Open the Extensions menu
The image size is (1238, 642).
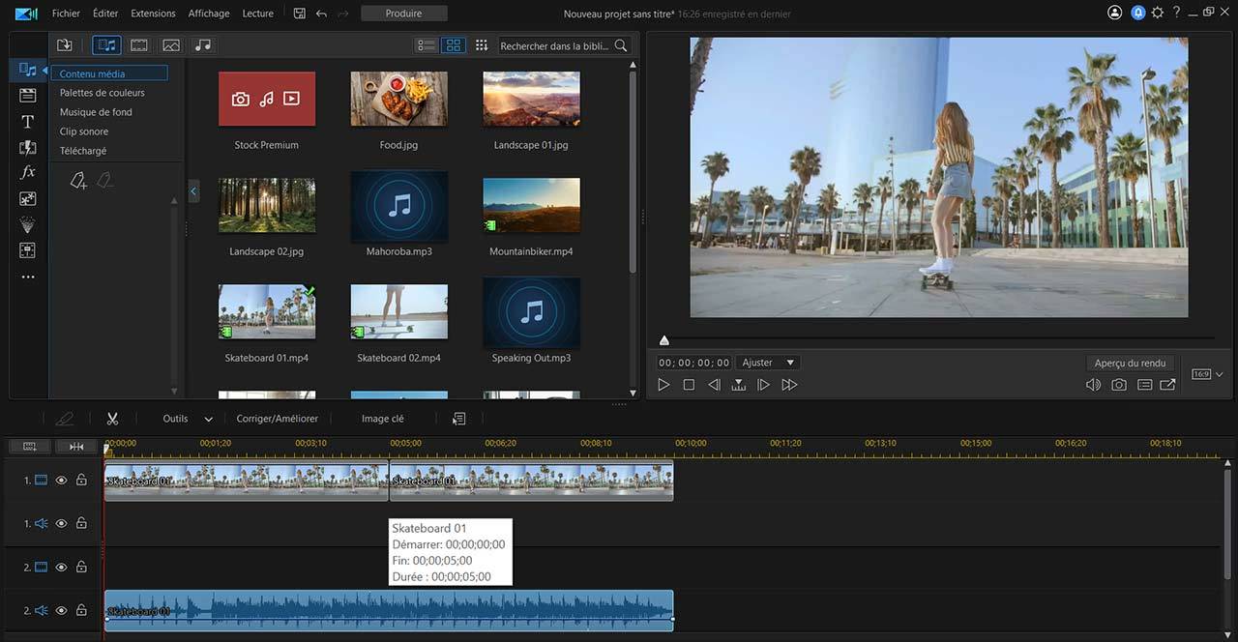coord(153,14)
